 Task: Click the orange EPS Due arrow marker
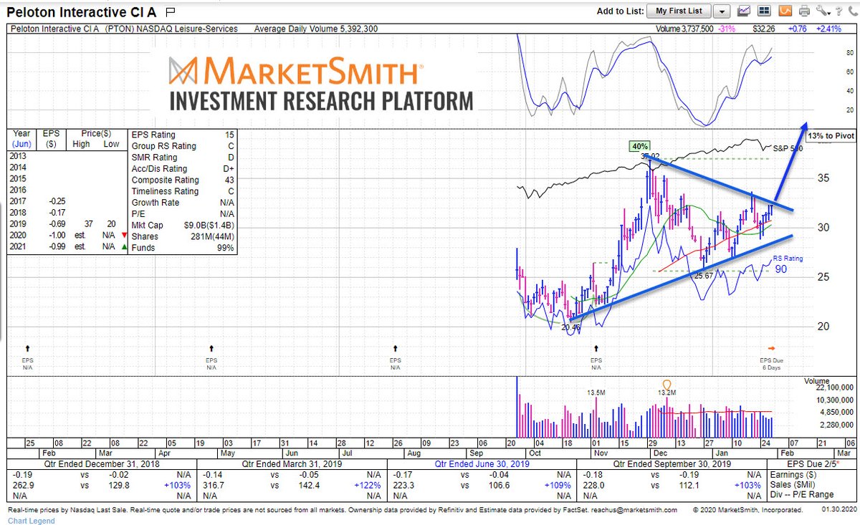tap(771, 348)
